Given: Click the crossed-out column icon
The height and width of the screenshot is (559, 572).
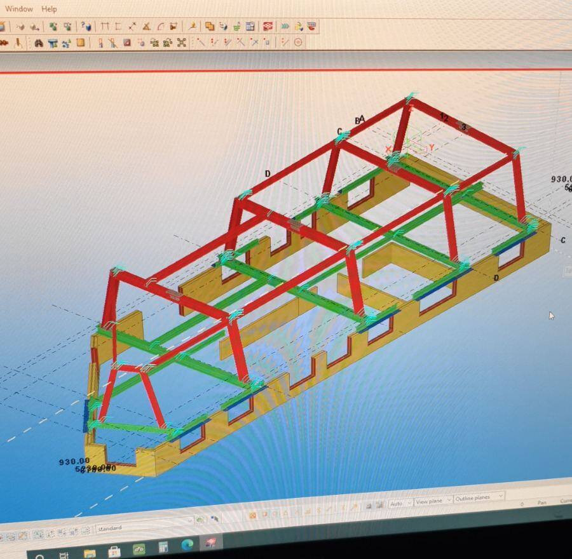Looking at the screenshot, I should point(113,43).
